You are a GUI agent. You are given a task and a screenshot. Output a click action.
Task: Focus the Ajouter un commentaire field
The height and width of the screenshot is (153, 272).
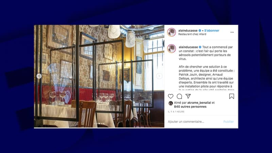194,122
